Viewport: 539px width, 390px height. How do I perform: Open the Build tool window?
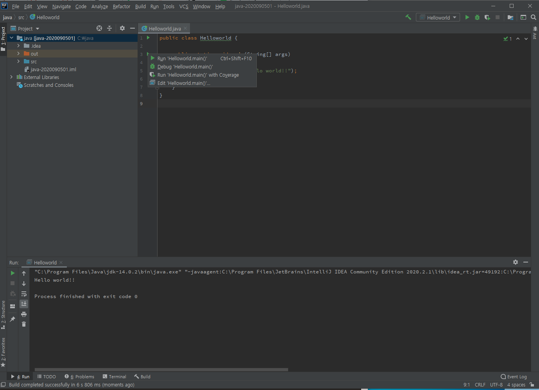tap(142, 377)
